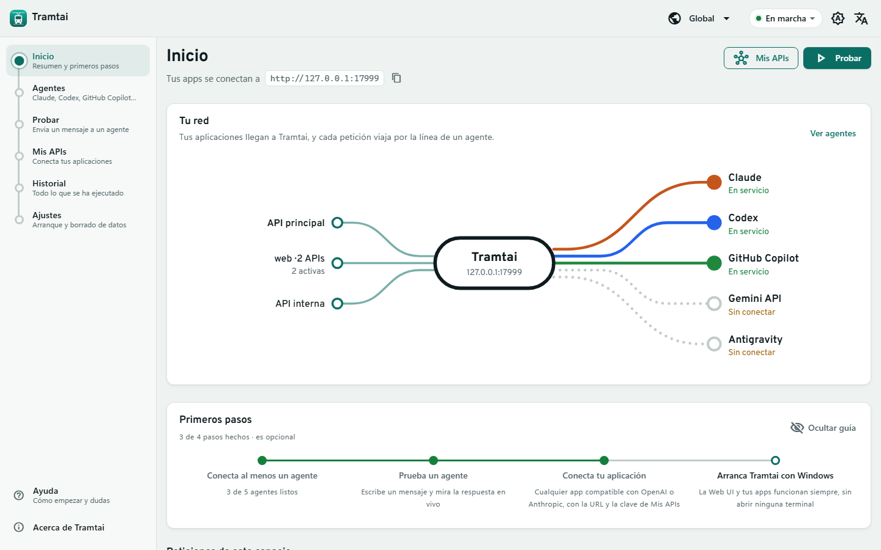Click the Gemini API "Sin conectar" status
The height and width of the screenshot is (550, 881).
(x=751, y=312)
